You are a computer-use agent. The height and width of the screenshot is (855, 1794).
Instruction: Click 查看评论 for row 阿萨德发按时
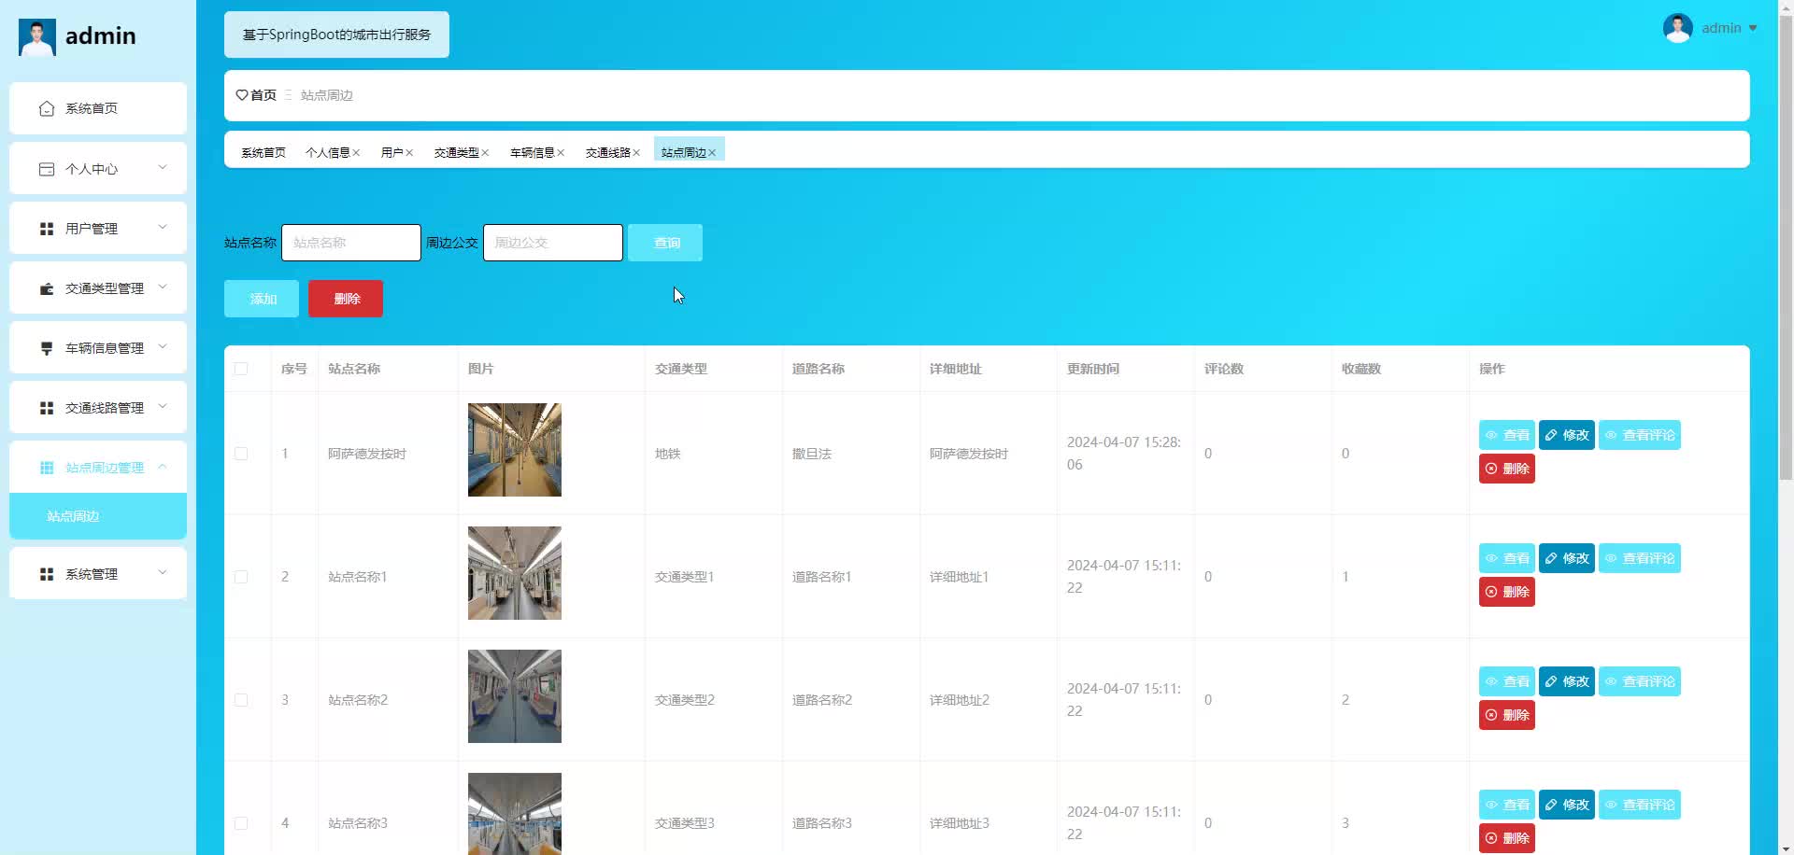[1640, 435]
